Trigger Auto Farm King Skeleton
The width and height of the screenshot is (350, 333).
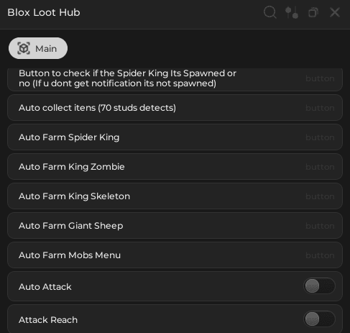tap(175, 196)
